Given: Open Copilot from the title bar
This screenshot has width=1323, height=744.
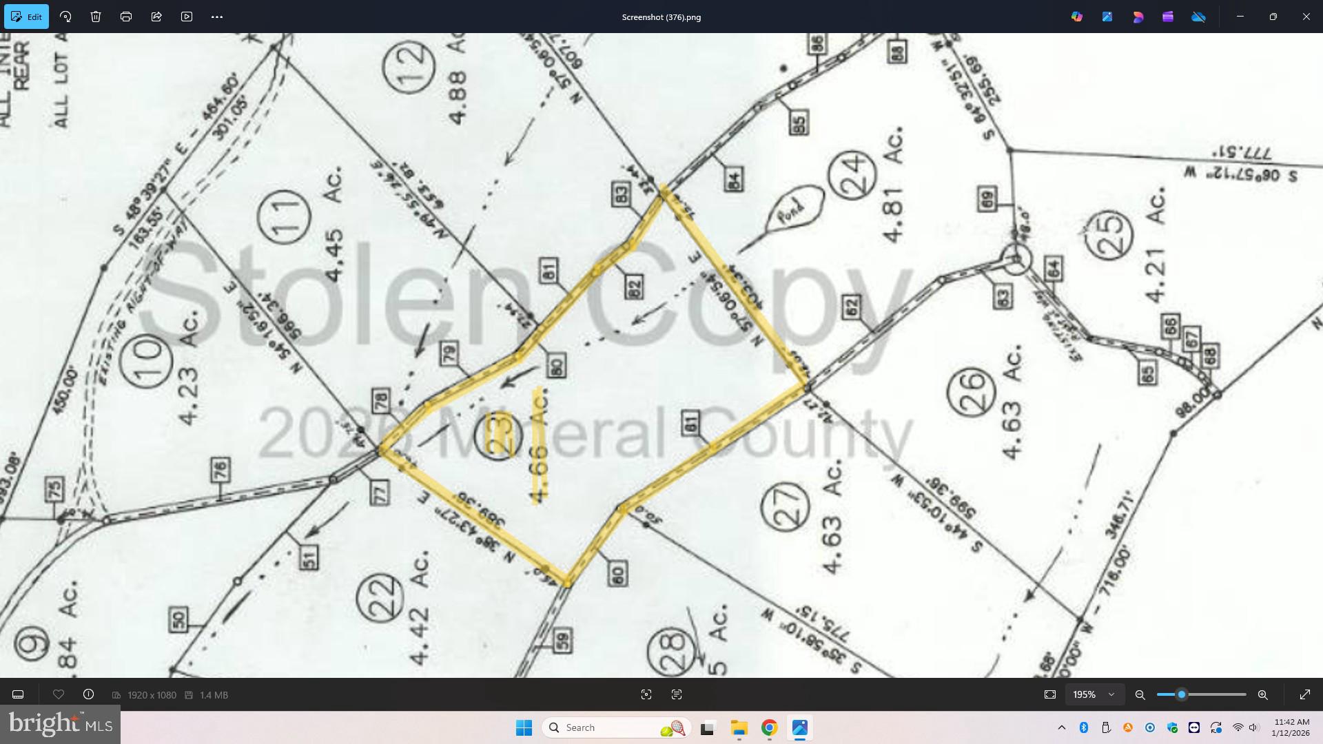Looking at the screenshot, I should coord(1077,16).
